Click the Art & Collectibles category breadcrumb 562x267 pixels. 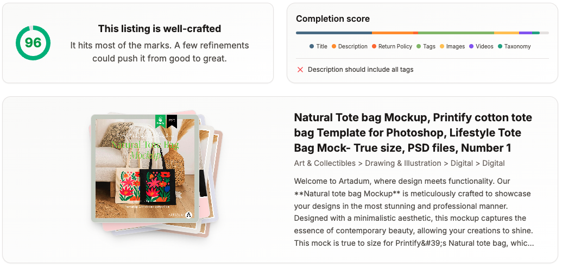click(x=325, y=163)
